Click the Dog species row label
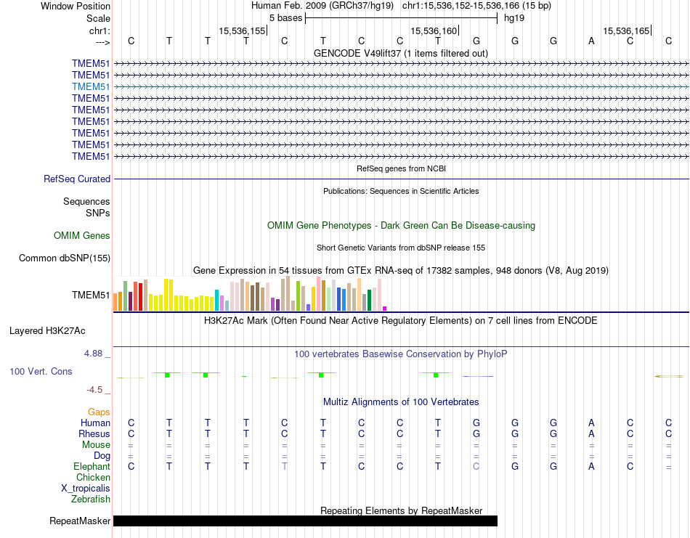Viewport: 690px width, 538px height. pos(102,456)
